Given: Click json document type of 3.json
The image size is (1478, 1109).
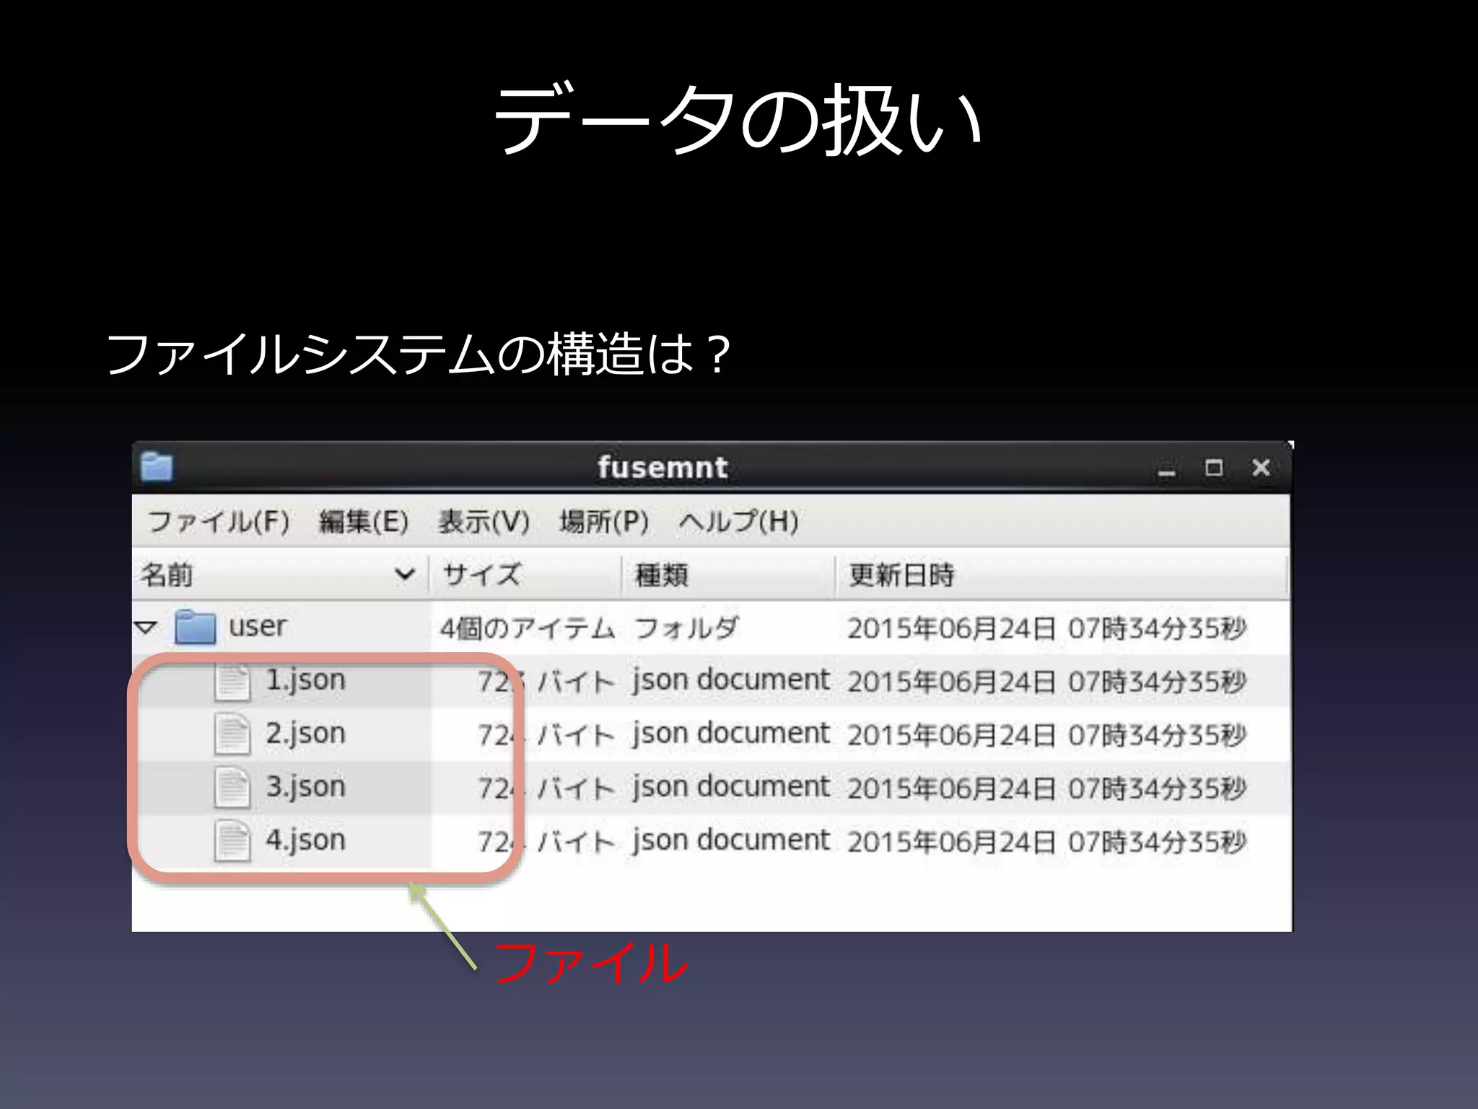Looking at the screenshot, I should [731, 788].
